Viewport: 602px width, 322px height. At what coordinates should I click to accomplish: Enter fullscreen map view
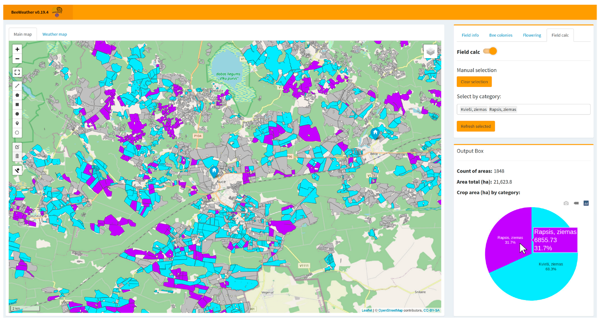point(17,72)
